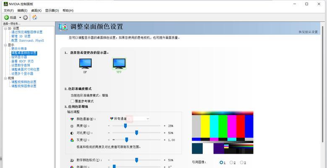The width and height of the screenshot is (327, 168).
Task: Click the 灰度 gamma slider handle
Action: (x=126, y=140)
